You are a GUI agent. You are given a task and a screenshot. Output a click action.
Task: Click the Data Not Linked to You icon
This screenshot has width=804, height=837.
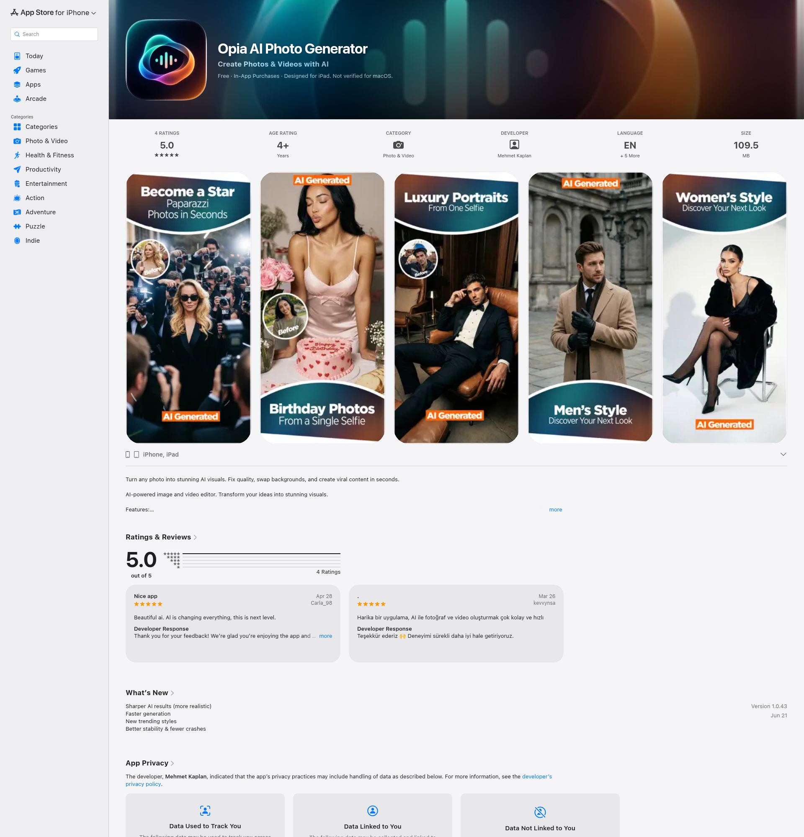coord(540,812)
